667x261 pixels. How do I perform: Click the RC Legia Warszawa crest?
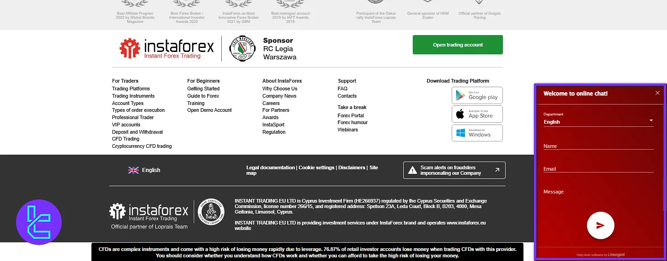242,48
